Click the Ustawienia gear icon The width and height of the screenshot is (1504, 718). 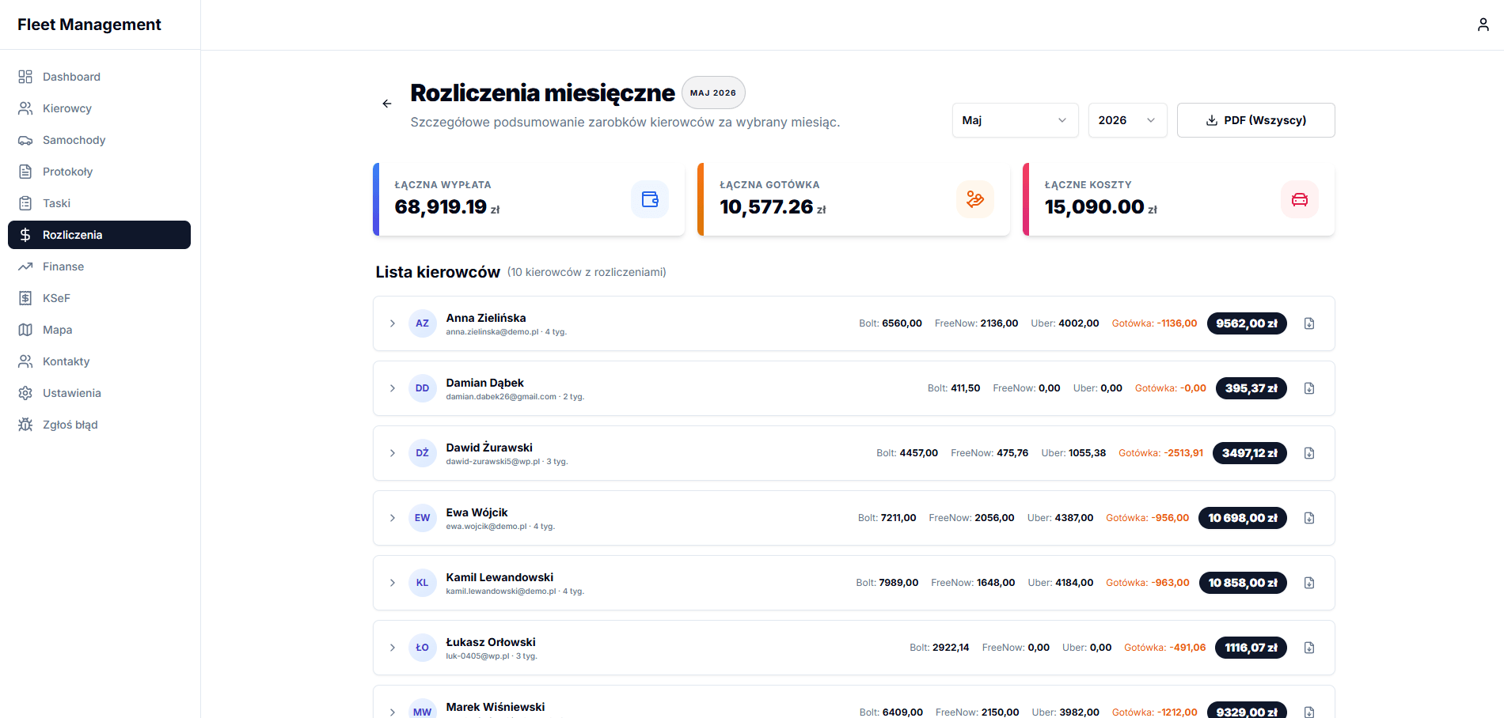25,393
